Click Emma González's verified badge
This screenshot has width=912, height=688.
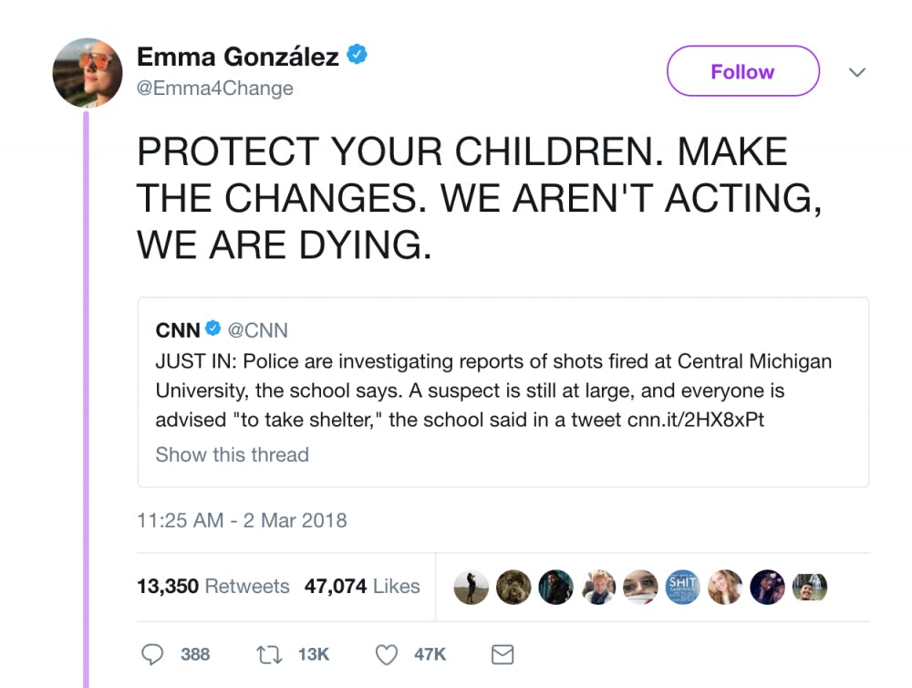[358, 56]
